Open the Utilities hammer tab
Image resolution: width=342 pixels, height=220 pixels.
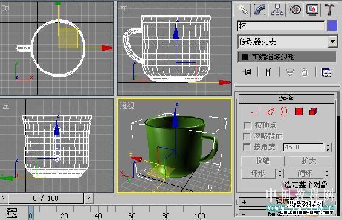pos(329,10)
